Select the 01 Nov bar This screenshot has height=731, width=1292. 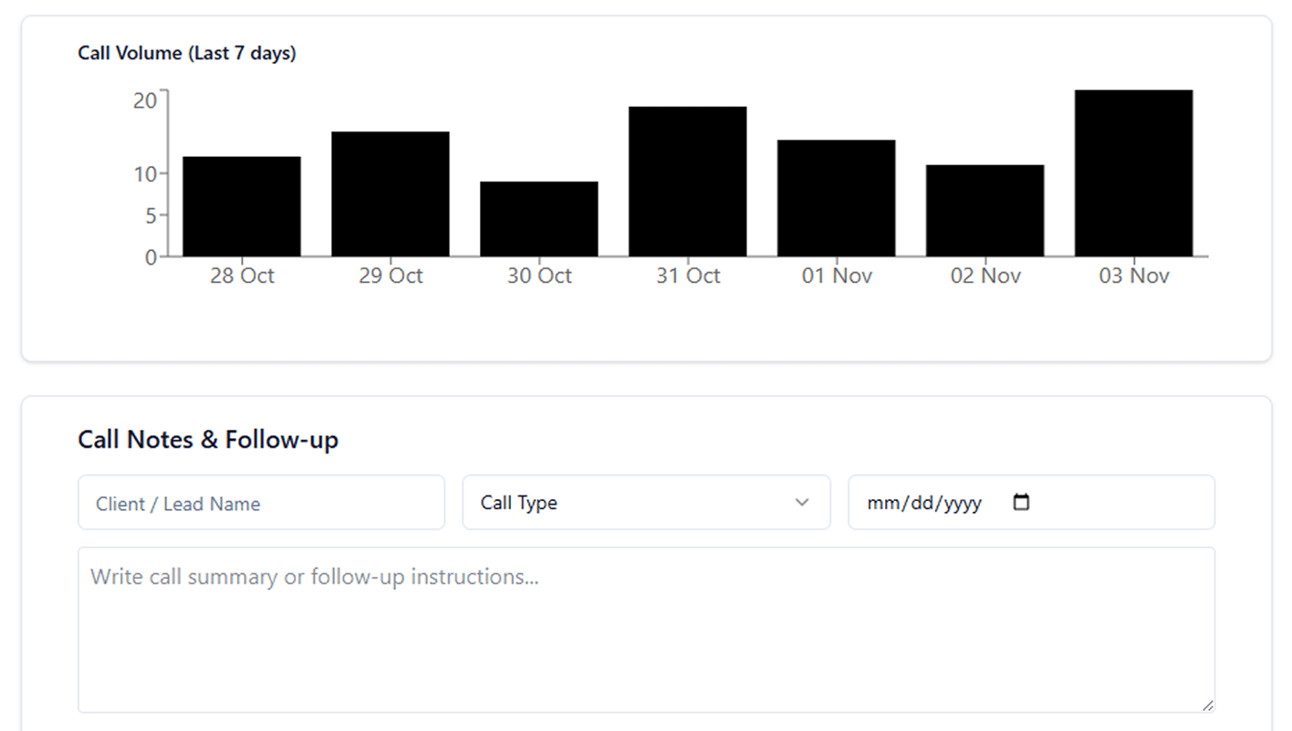[837, 198]
